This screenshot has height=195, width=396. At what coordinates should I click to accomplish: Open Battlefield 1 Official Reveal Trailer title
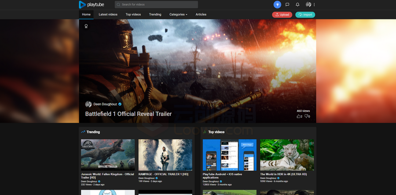(x=128, y=114)
